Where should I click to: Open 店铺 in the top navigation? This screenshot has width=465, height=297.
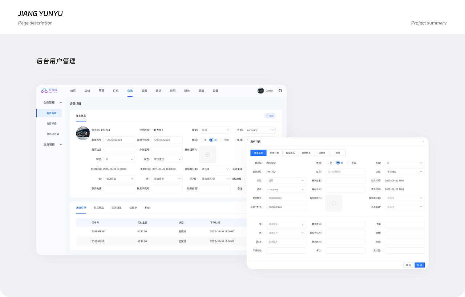tap(87, 91)
